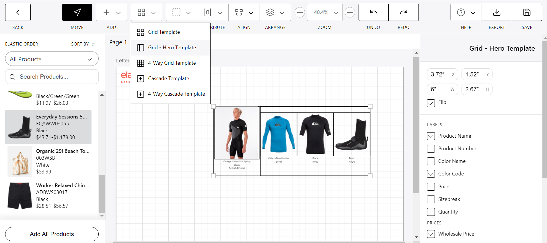Click the Export download icon
547x243 pixels.
[x=497, y=12]
